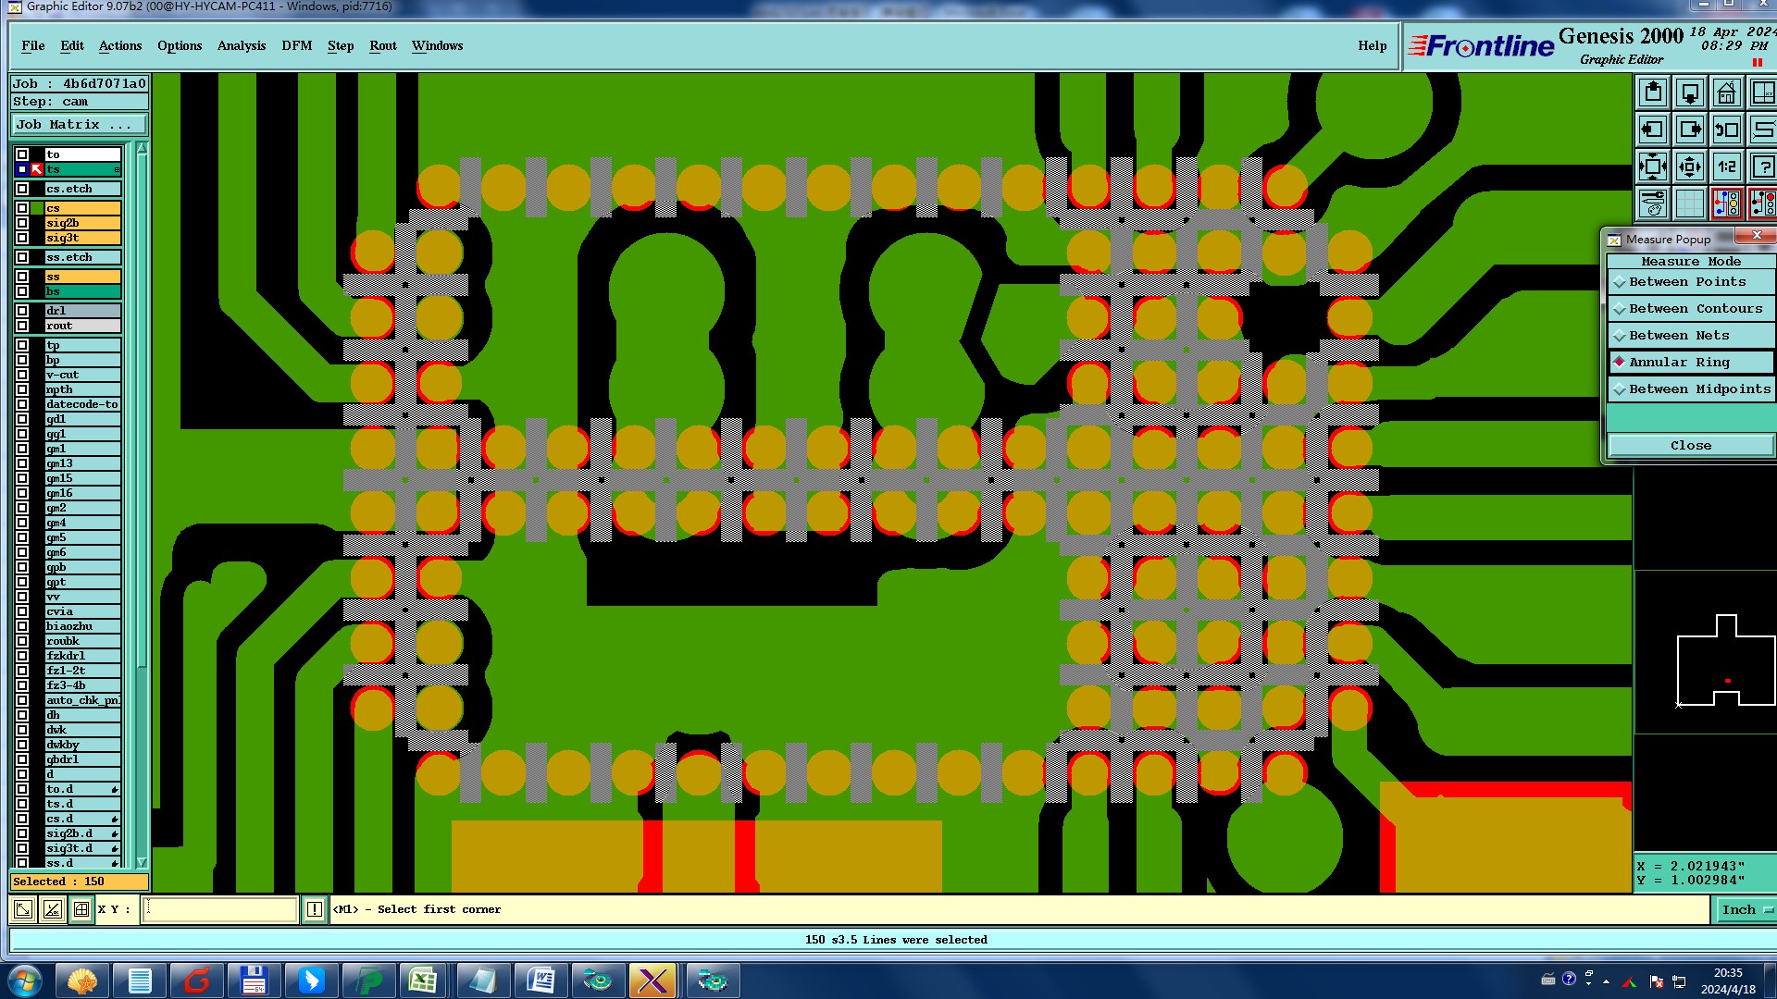Open the wrench tools palette icon
The image size is (1777, 999).
coord(1653,203)
